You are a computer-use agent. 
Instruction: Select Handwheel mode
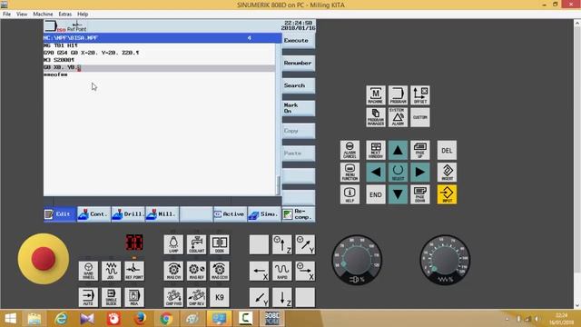coord(88,271)
